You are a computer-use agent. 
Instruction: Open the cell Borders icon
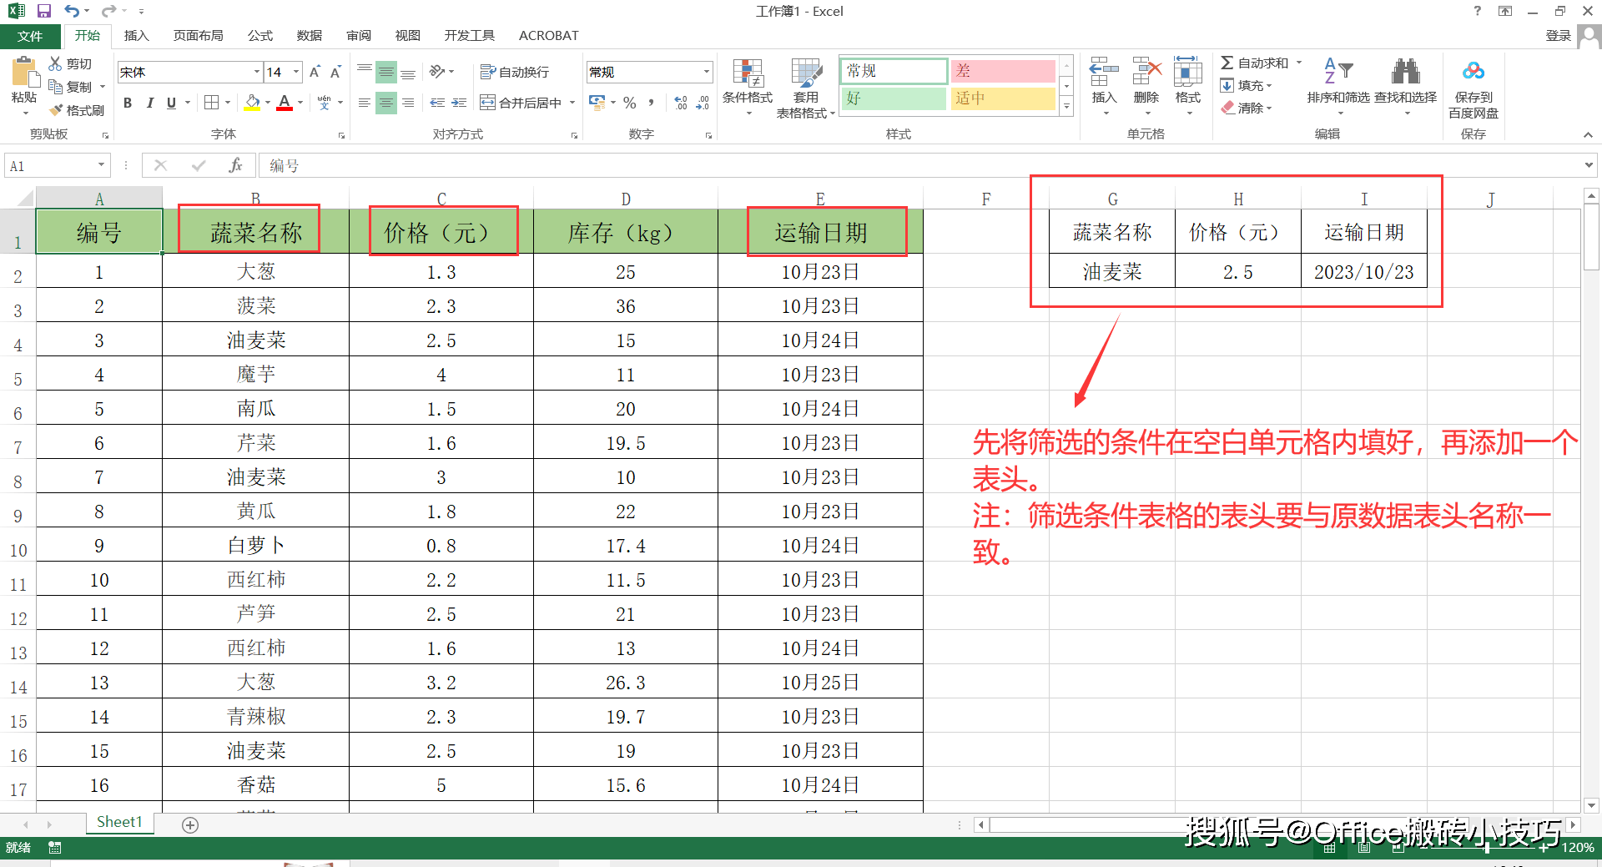tap(212, 103)
